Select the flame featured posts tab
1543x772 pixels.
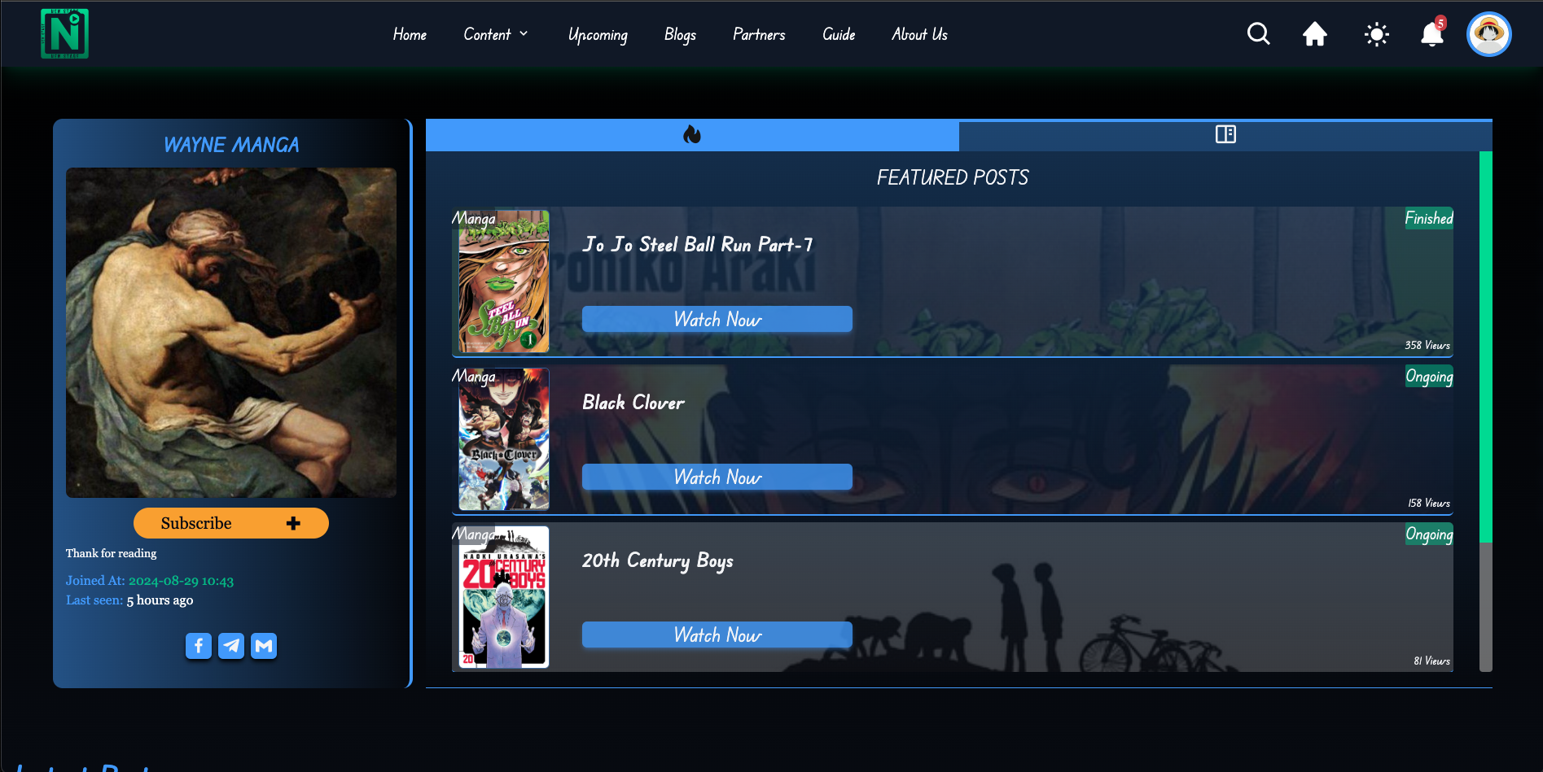coord(692,135)
